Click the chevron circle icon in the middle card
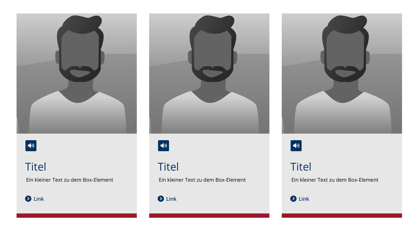Image resolution: width=418 pixels, height=232 pixels. (x=161, y=199)
